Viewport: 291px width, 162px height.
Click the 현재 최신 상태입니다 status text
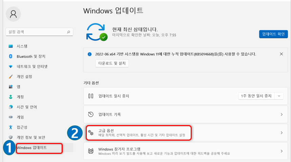coord(135,29)
